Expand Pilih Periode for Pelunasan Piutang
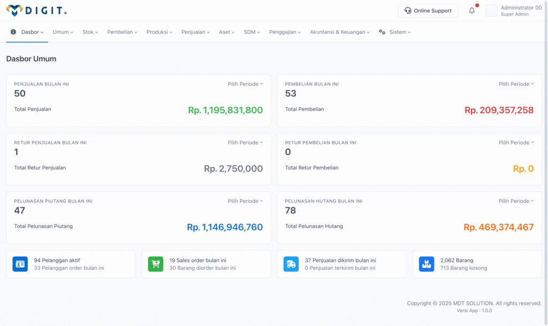This screenshot has width=548, height=326. tap(246, 201)
